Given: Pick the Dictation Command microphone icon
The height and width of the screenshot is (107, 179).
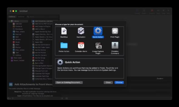Looking at the screenshot, I should tap(115, 45).
